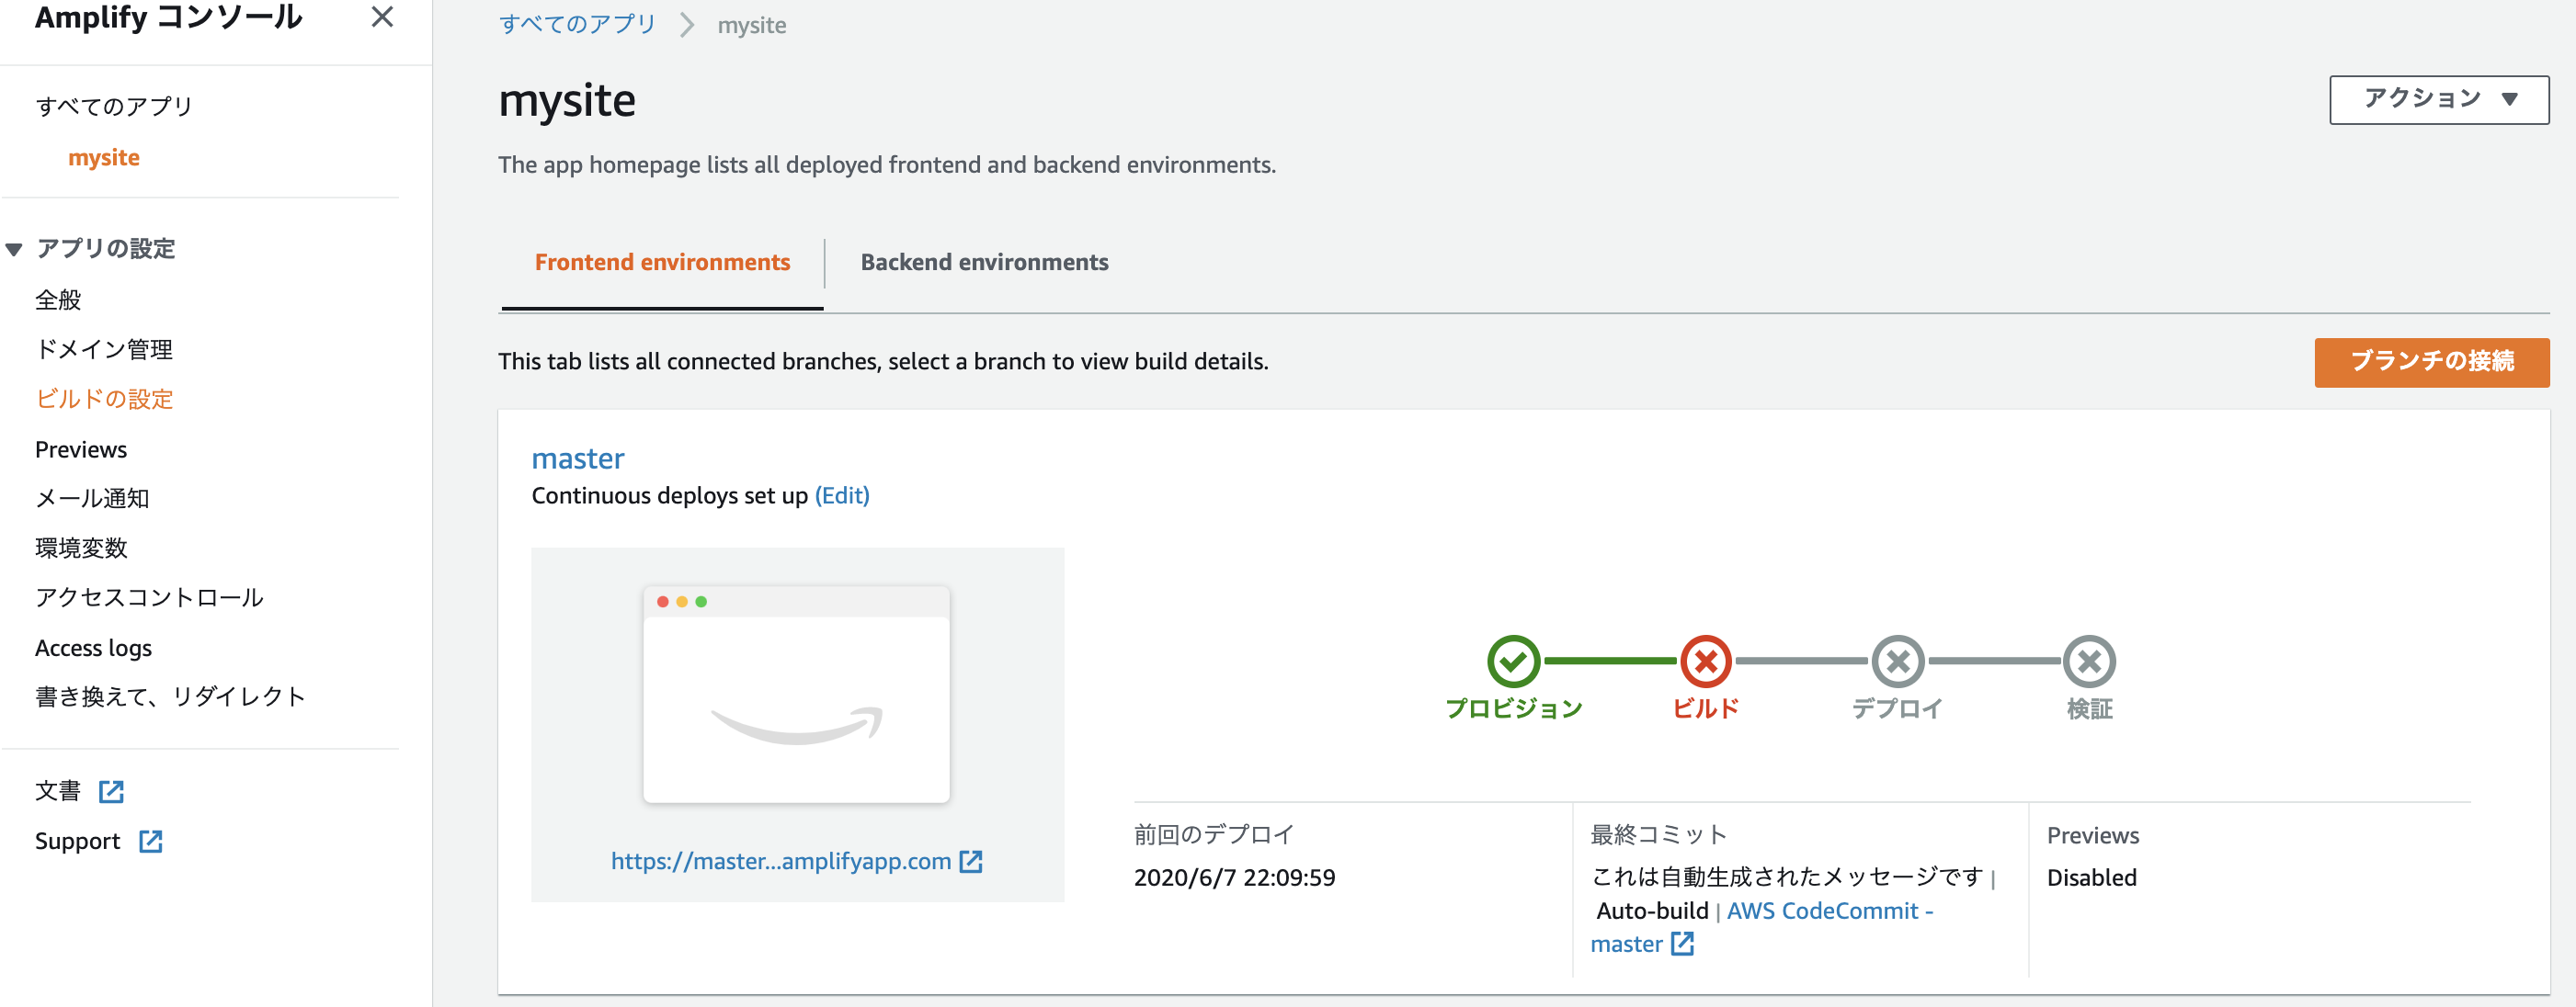Screen dimensions: 2576x1007
Task: Click the 最終コミット heading
Action: [1658, 835]
